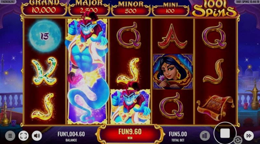
Task: Click the magic carpet symbol
Action: pos(216,107)
